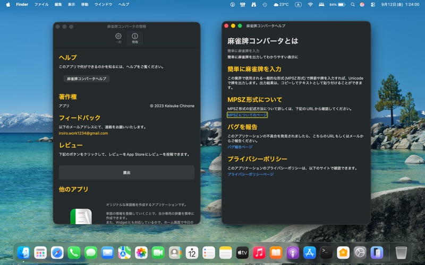Image resolution: width=425 pixels, height=265 pixels.
Task: Click the 84% battery indicator
Action: pos(337,5)
